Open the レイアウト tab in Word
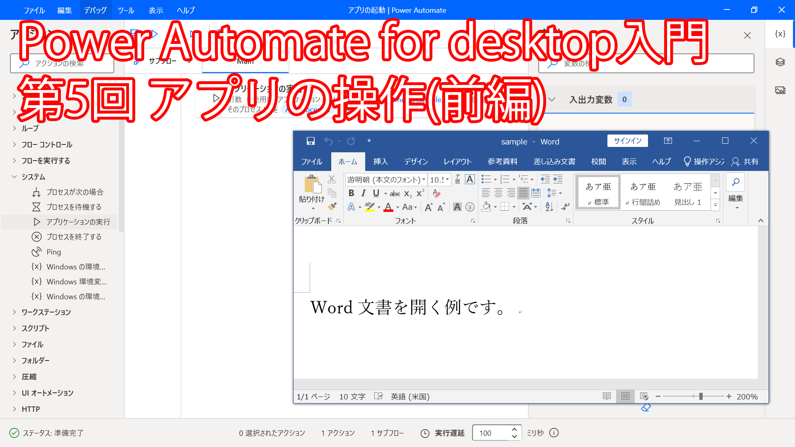Image resolution: width=795 pixels, height=447 pixels. click(x=458, y=161)
